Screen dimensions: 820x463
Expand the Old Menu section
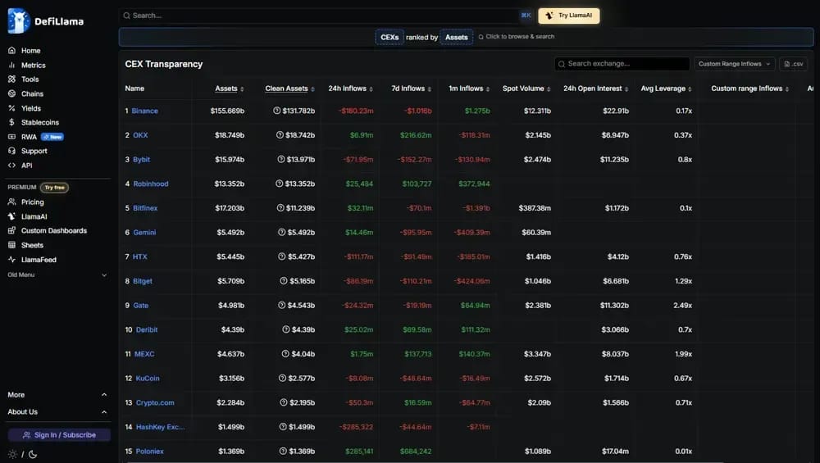point(57,275)
